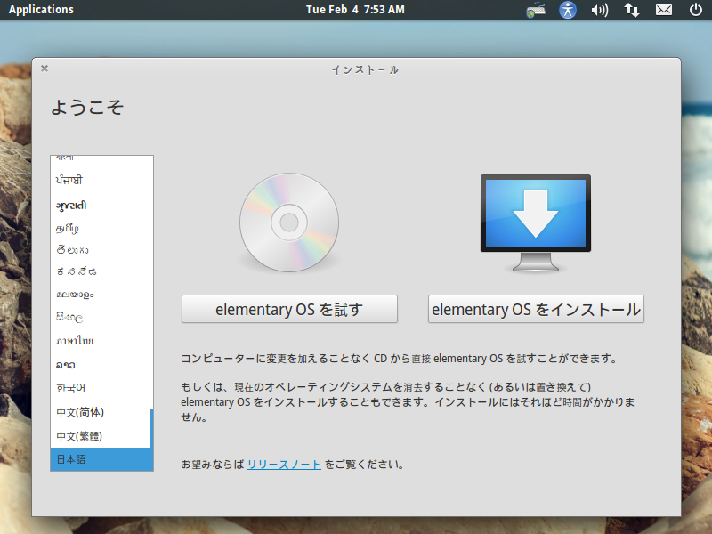Select ગુજરાતી in the language list
Viewport: 712px width, 534px height.
[101, 206]
